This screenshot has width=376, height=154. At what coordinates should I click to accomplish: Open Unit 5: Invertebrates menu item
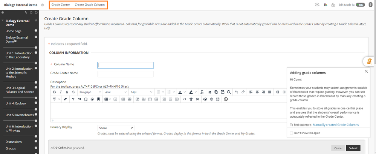tap(20, 115)
